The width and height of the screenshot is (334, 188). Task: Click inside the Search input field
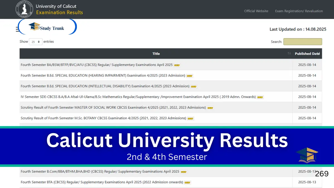click(303, 42)
